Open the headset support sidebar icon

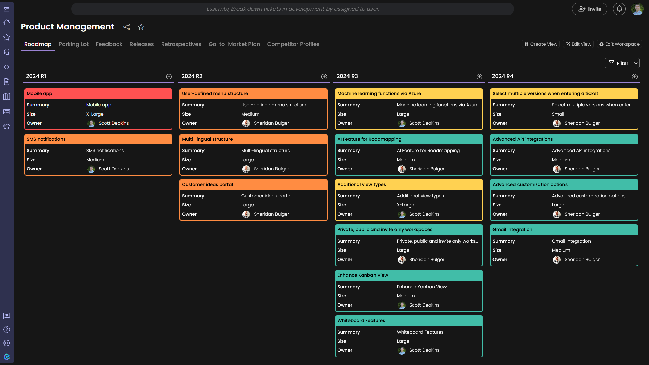[7, 52]
